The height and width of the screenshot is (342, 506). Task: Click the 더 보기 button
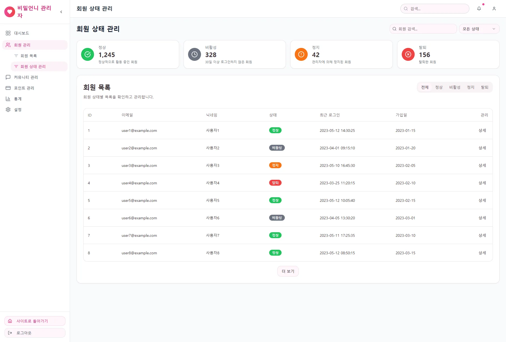point(288,271)
